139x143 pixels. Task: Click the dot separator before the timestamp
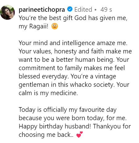coord(96,10)
